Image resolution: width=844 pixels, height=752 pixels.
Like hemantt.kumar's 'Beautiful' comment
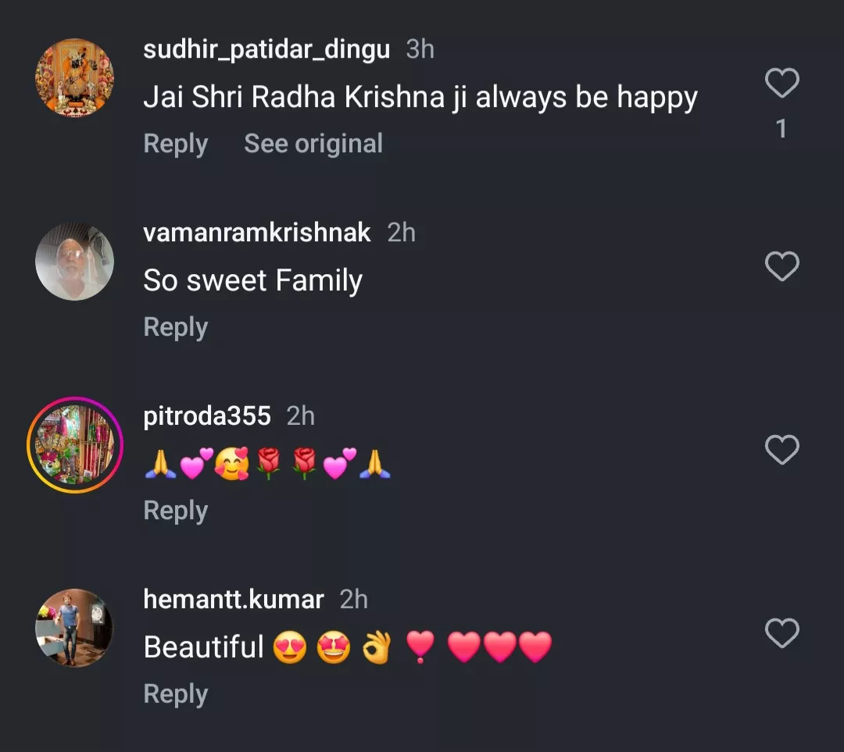(x=781, y=633)
